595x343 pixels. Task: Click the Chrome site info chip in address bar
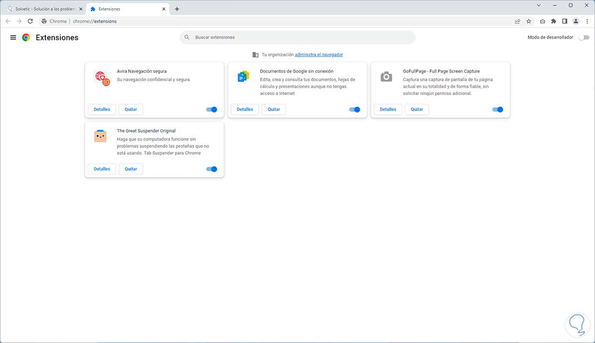(55, 21)
